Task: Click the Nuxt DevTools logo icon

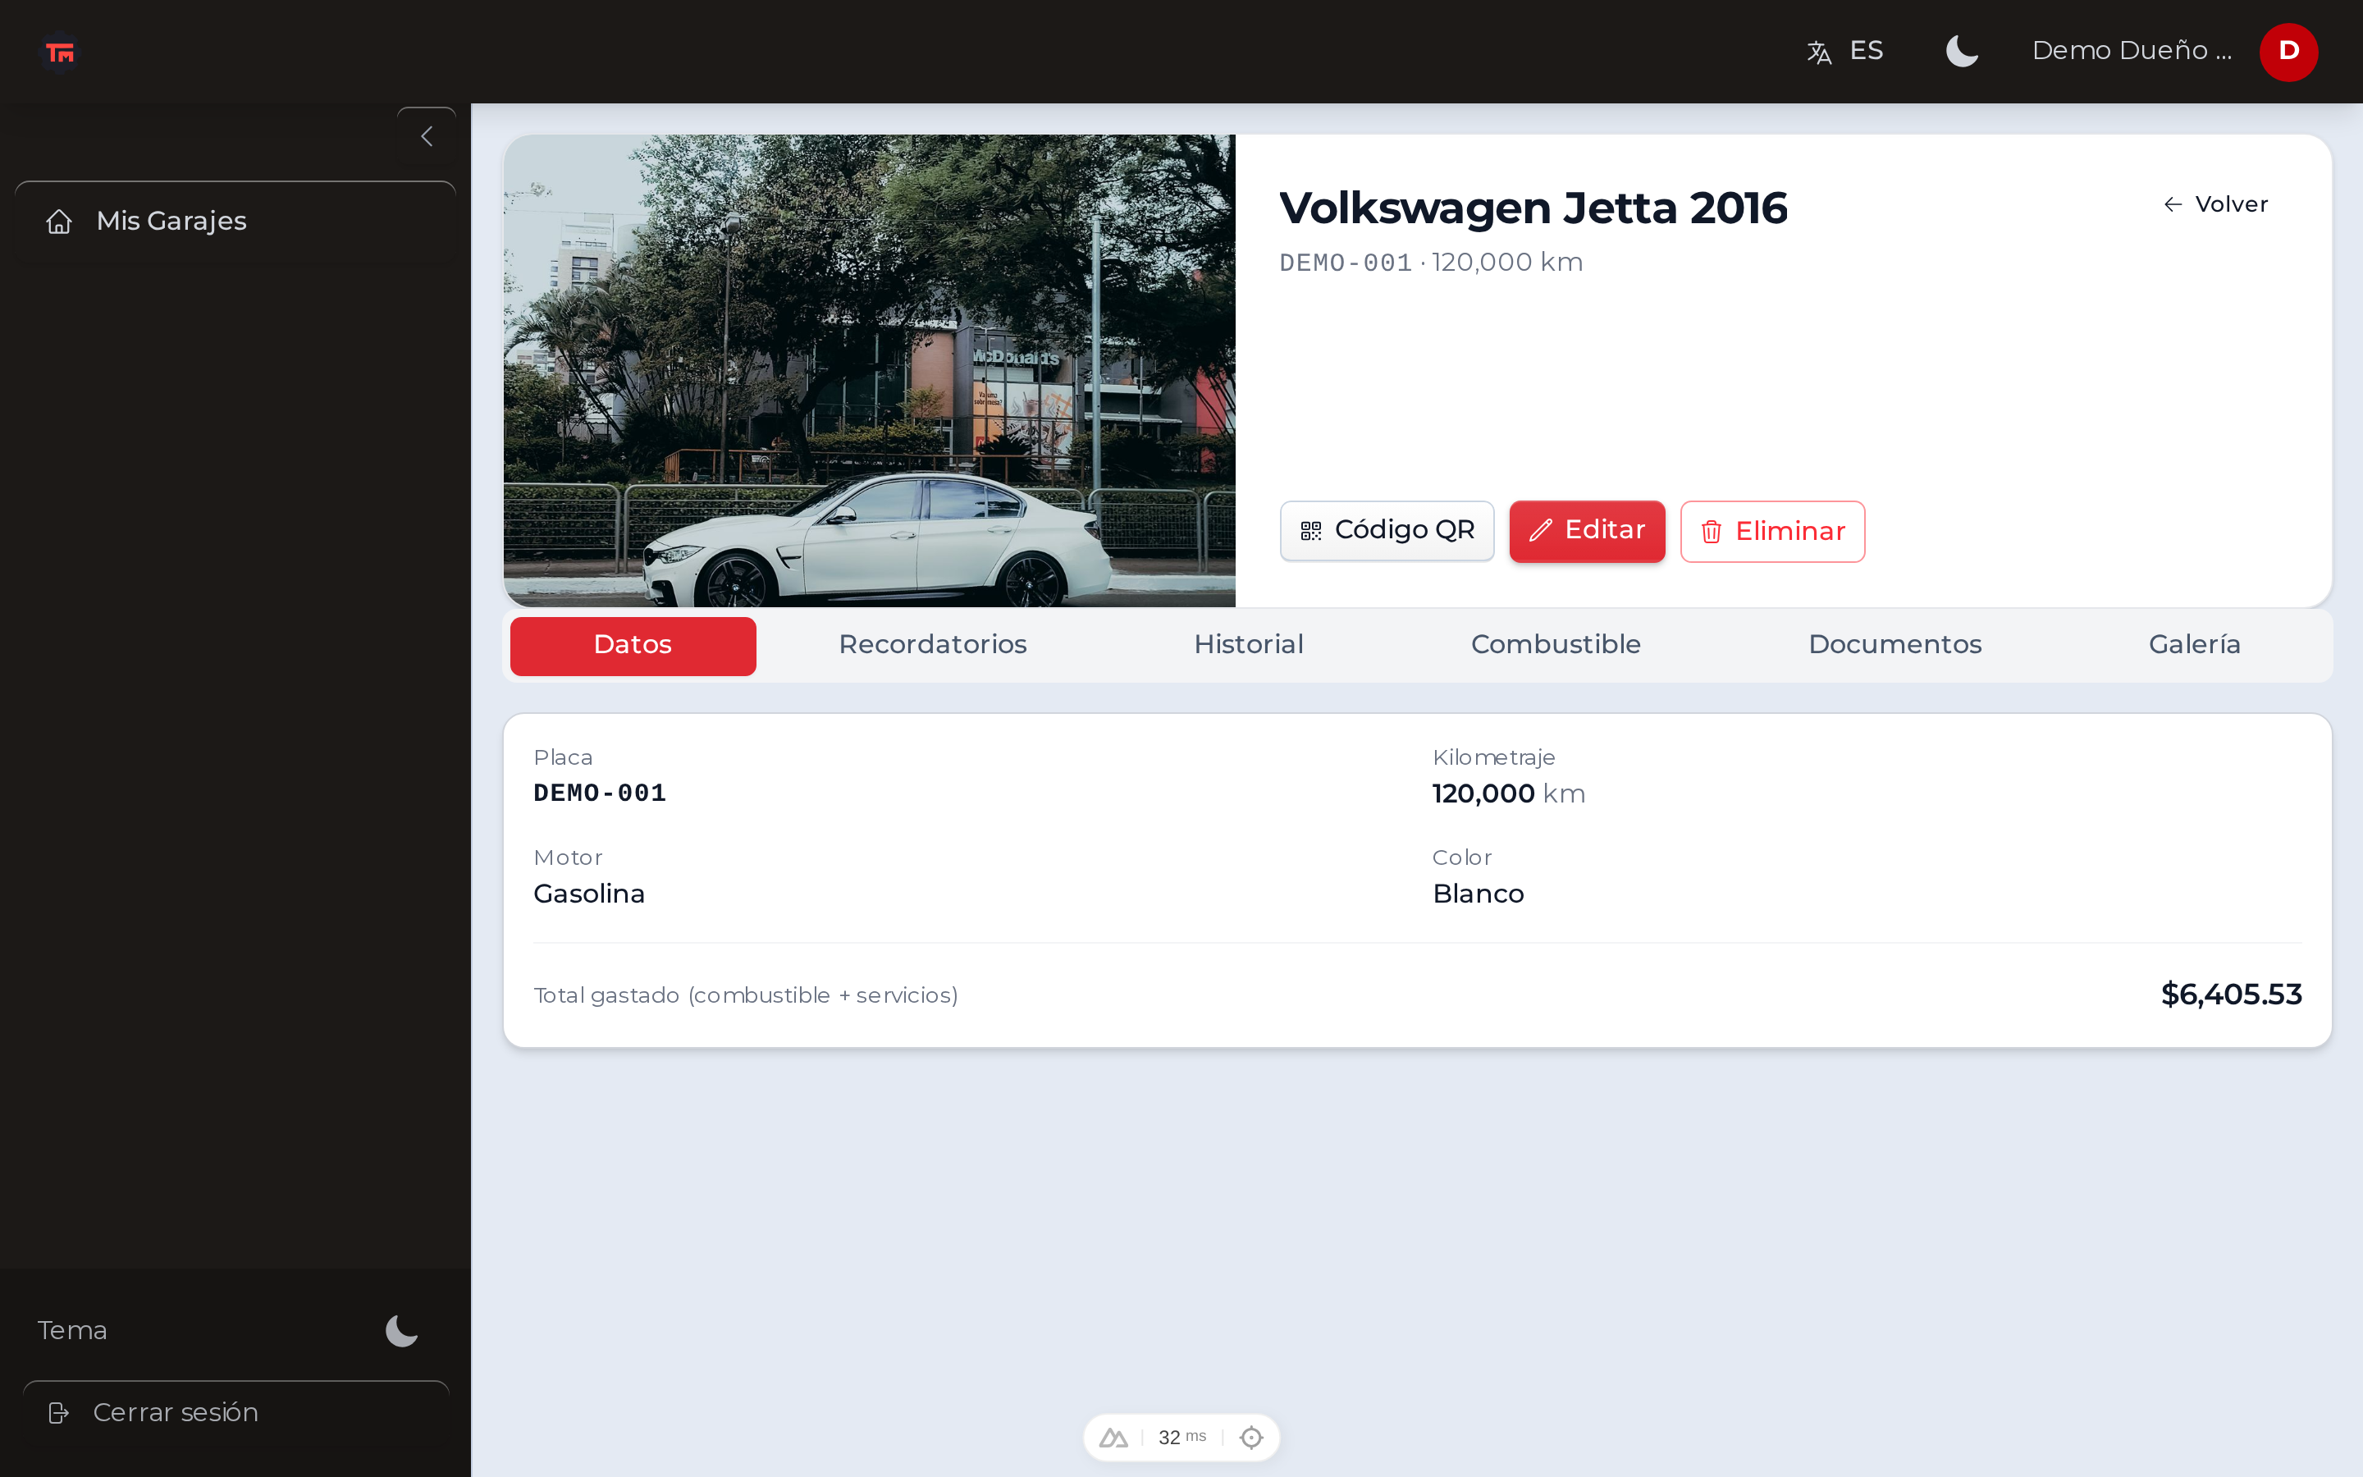Action: (x=1113, y=1437)
